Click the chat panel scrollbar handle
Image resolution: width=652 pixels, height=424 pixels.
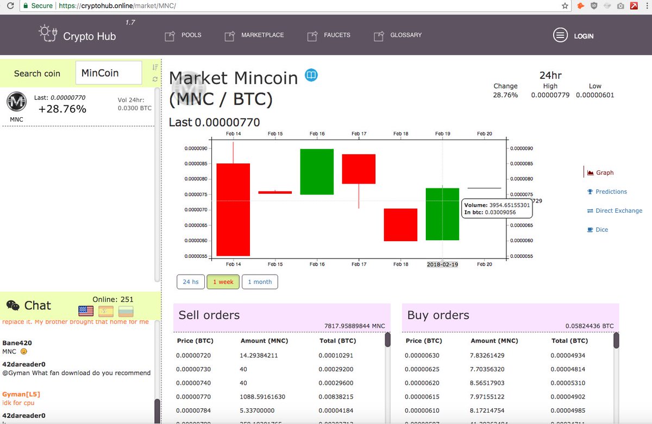pyautogui.click(x=158, y=410)
